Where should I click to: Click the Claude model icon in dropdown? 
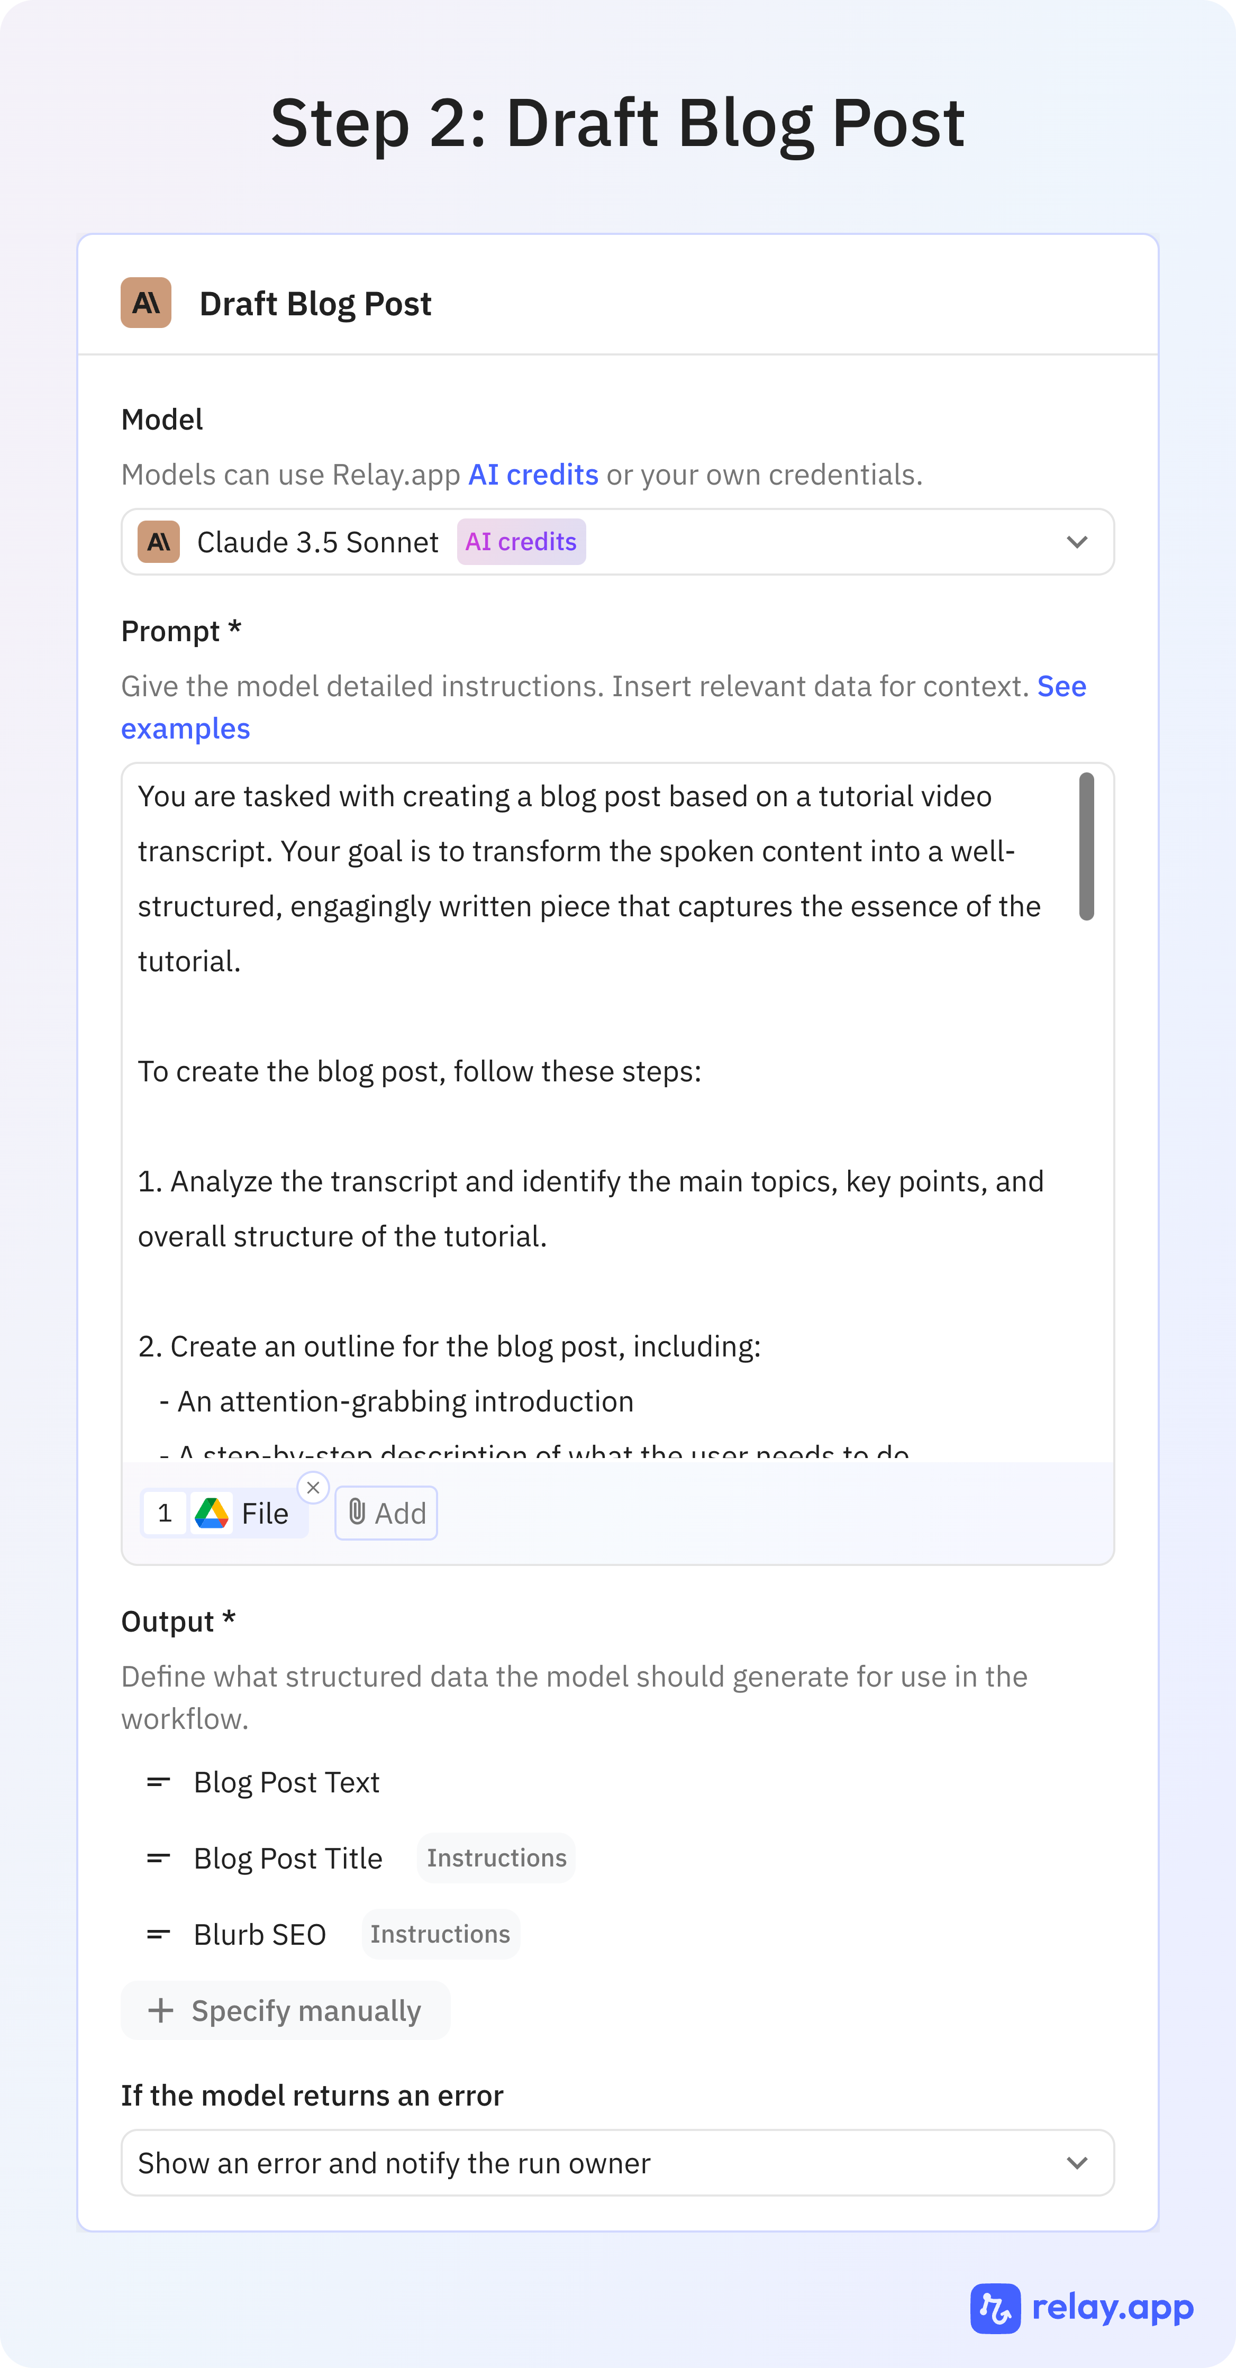[158, 541]
